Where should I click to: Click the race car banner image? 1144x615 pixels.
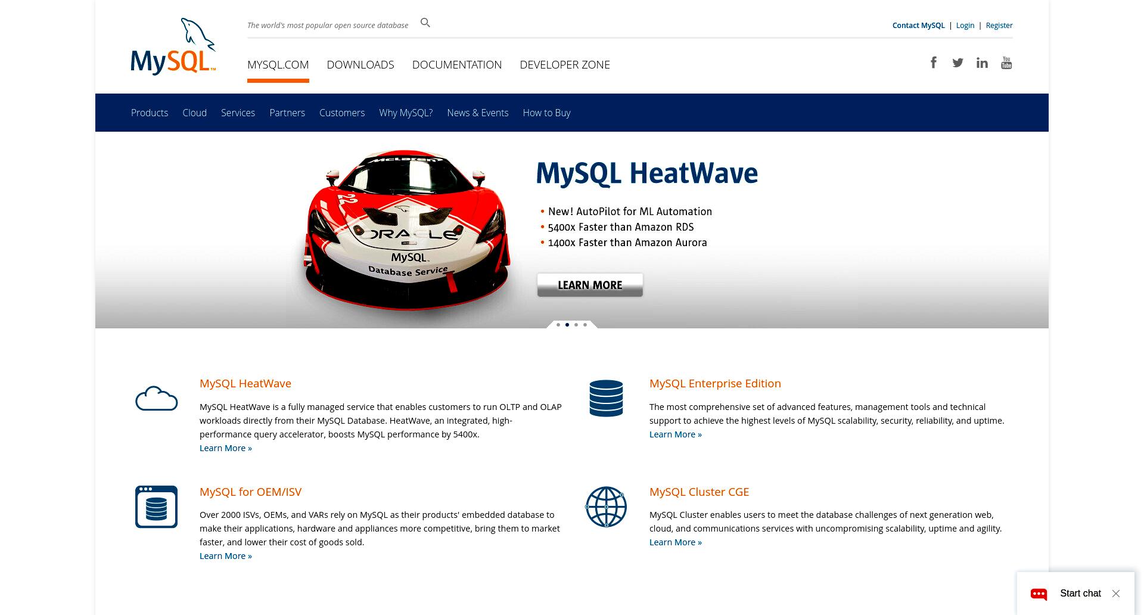coord(408,229)
